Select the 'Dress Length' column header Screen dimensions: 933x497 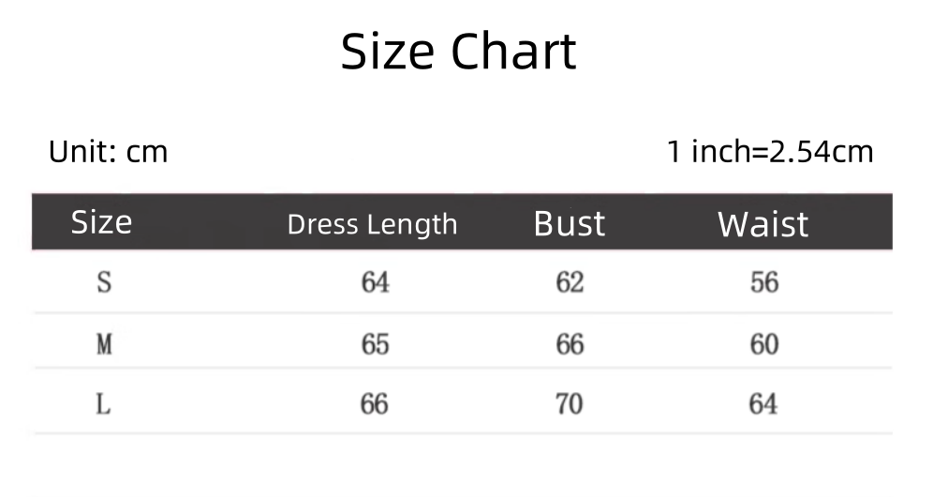(372, 224)
